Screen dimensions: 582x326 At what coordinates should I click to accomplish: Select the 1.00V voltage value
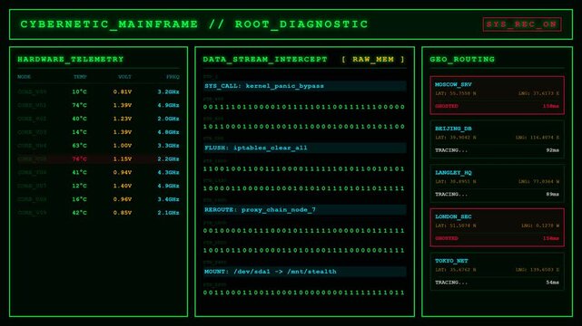click(x=123, y=146)
